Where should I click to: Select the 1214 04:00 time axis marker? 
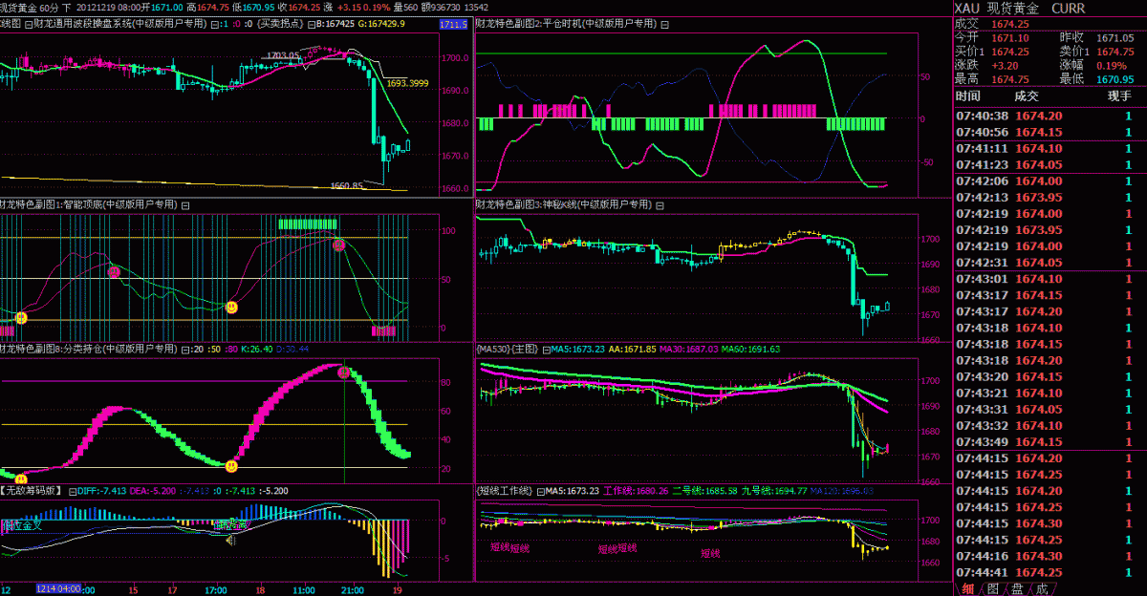tap(59, 589)
